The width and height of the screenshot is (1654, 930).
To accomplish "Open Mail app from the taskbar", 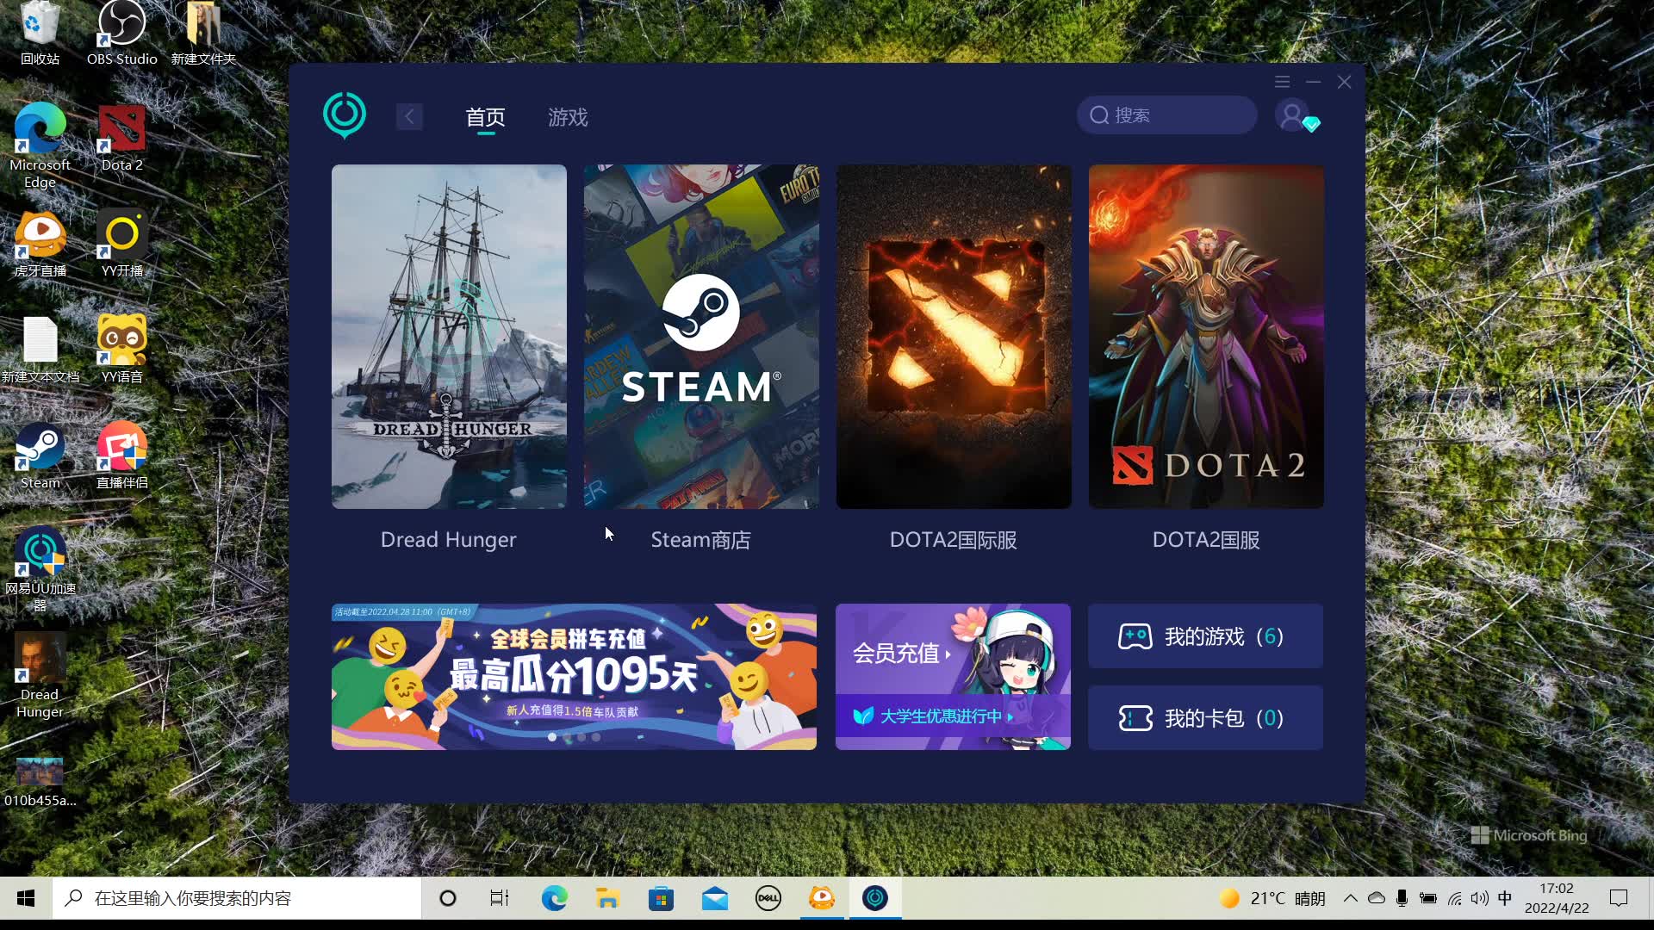I will (x=714, y=898).
